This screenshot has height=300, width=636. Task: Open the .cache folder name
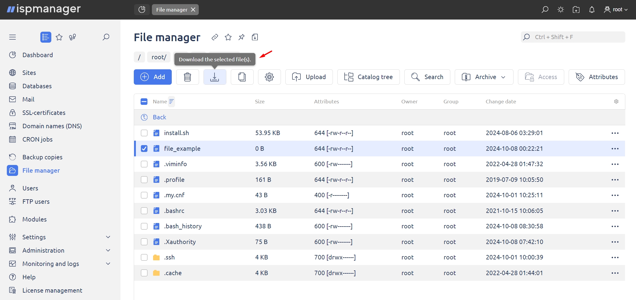pos(173,273)
